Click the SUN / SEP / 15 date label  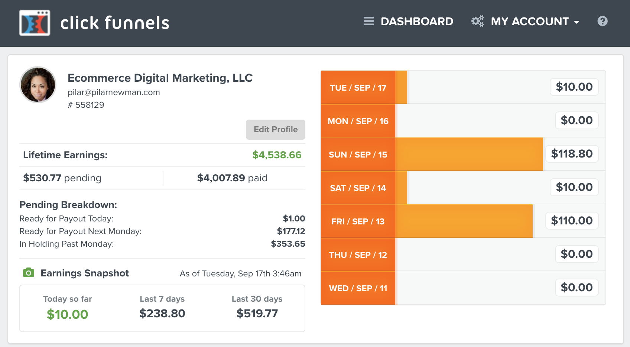coord(358,155)
